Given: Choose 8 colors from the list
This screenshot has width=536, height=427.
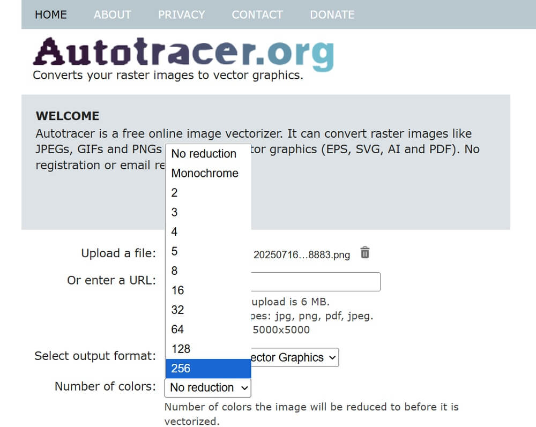Looking at the screenshot, I should [208, 271].
